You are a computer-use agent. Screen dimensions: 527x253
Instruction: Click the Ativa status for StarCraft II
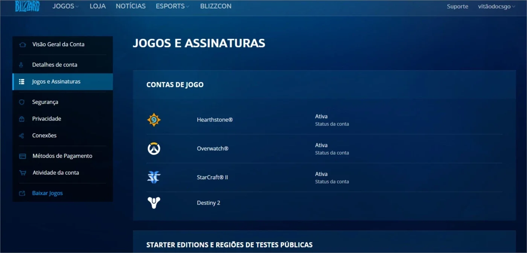click(321, 174)
